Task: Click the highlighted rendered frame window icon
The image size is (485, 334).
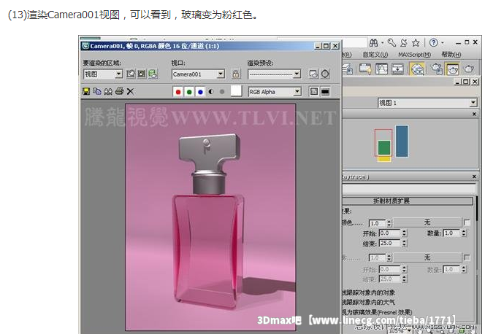Action: pos(453,69)
